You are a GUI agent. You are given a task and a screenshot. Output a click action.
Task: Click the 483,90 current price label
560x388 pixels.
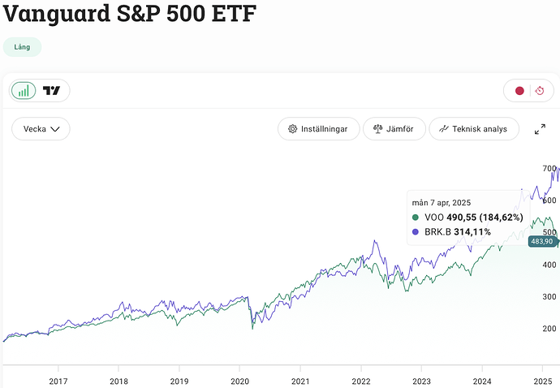click(x=541, y=241)
